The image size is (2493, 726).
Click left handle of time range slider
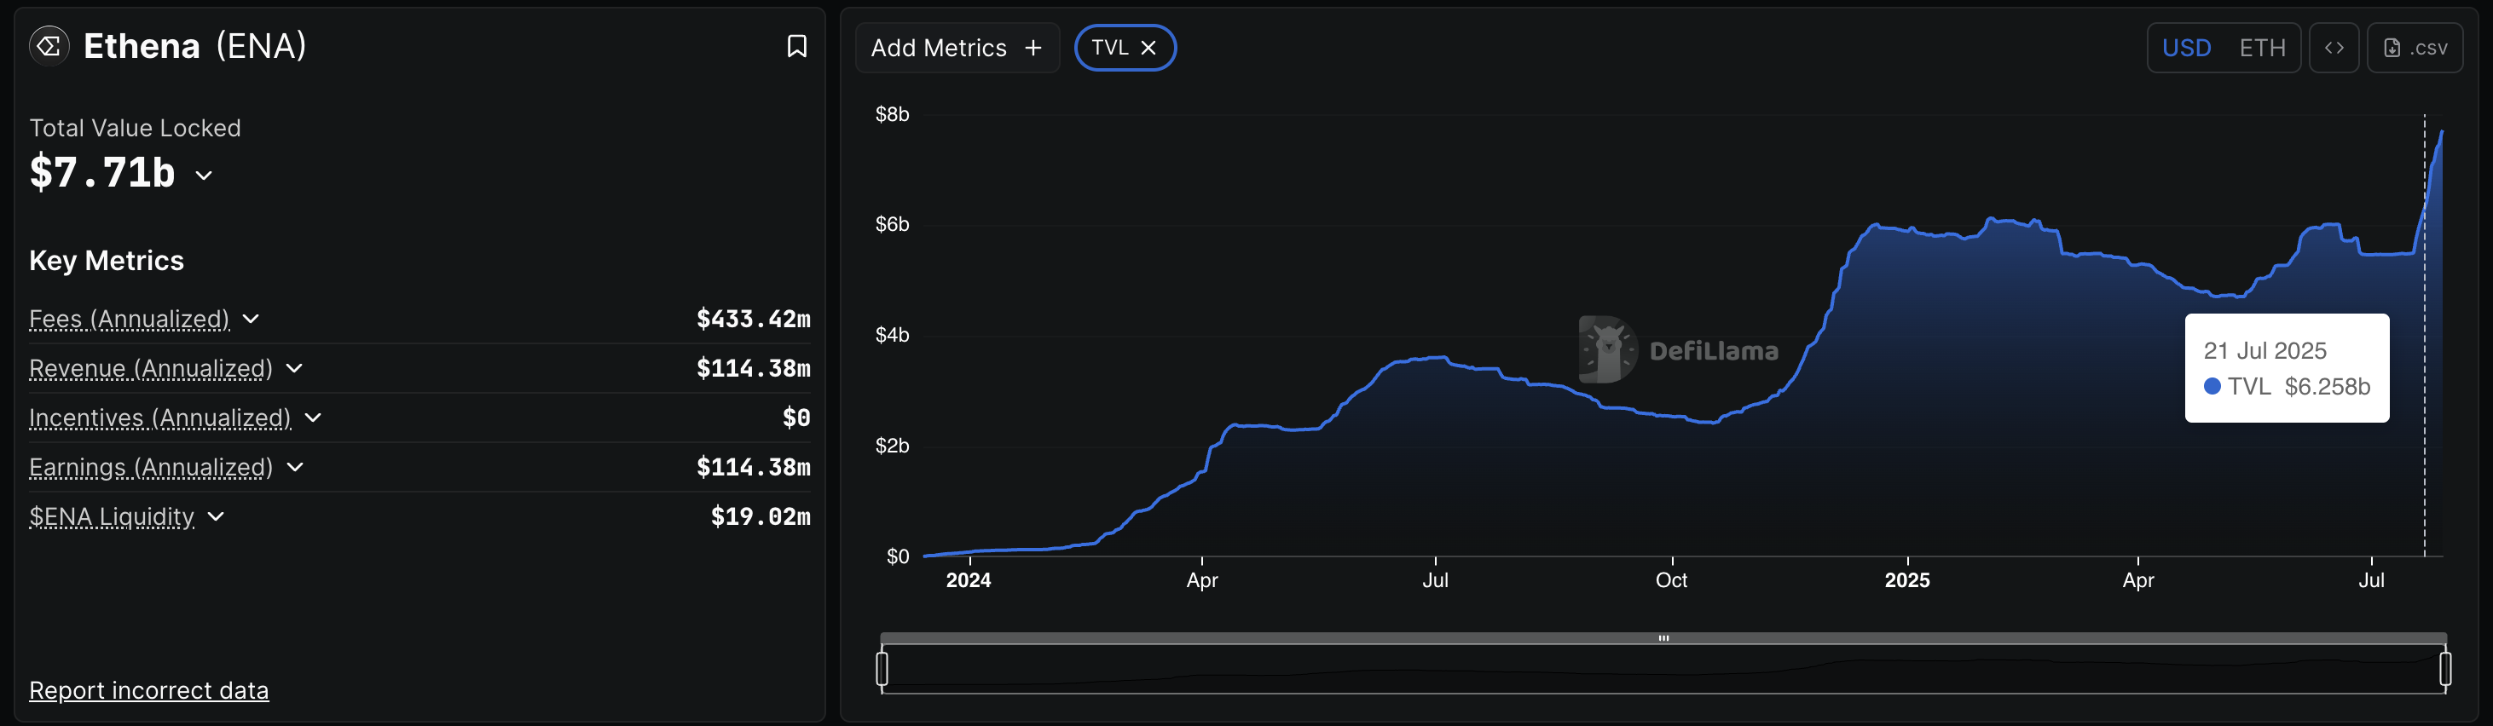pyautogui.click(x=882, y=668)
